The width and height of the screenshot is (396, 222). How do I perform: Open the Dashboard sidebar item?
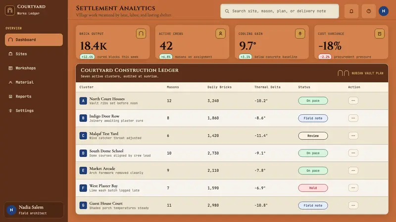click(34, 40)
